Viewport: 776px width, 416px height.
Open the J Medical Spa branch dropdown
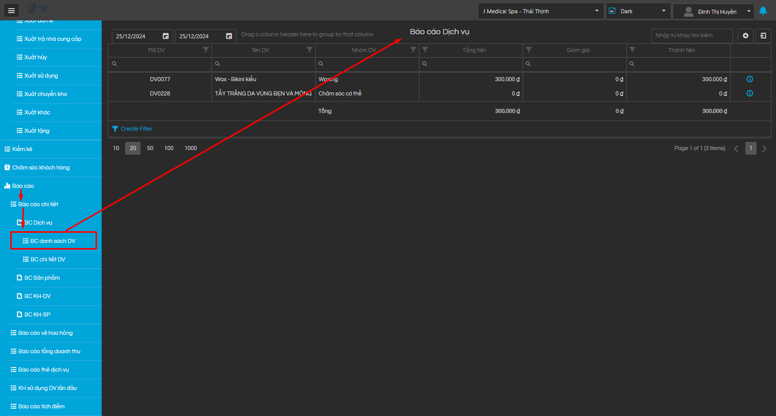point(540,11)
